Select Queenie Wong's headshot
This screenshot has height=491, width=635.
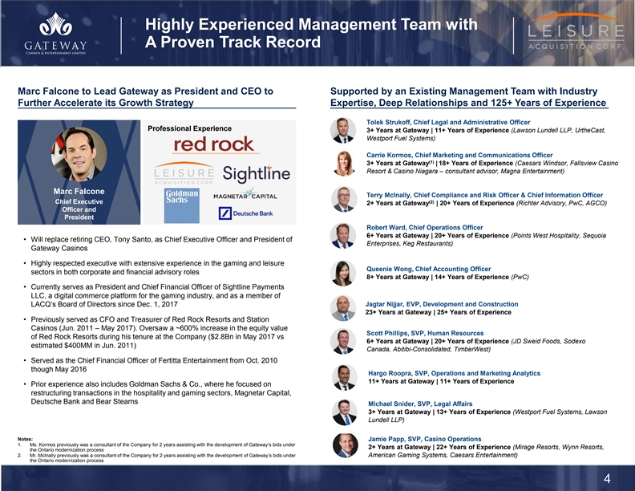(x=345, y=272)
